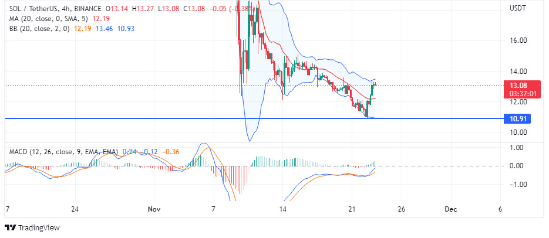Click the 1.00 MACD axis label
Viewport: 549px width, 238px height.
tap(517, 148)
